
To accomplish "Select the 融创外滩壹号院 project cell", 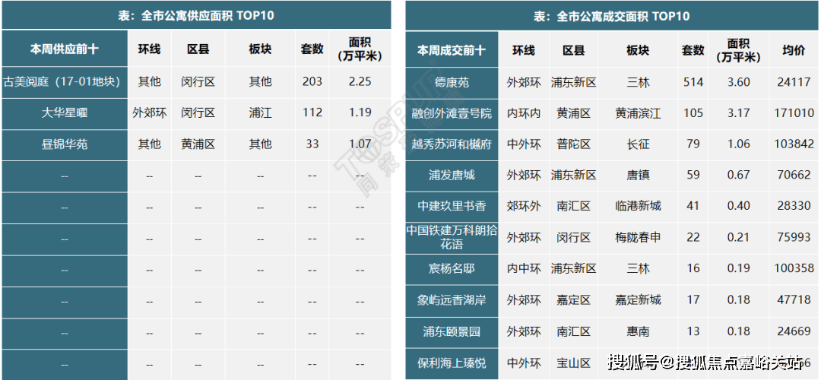I will coord(452,113).
